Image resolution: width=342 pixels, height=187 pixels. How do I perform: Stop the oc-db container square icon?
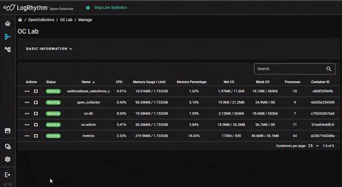click(x=36, y=113)
